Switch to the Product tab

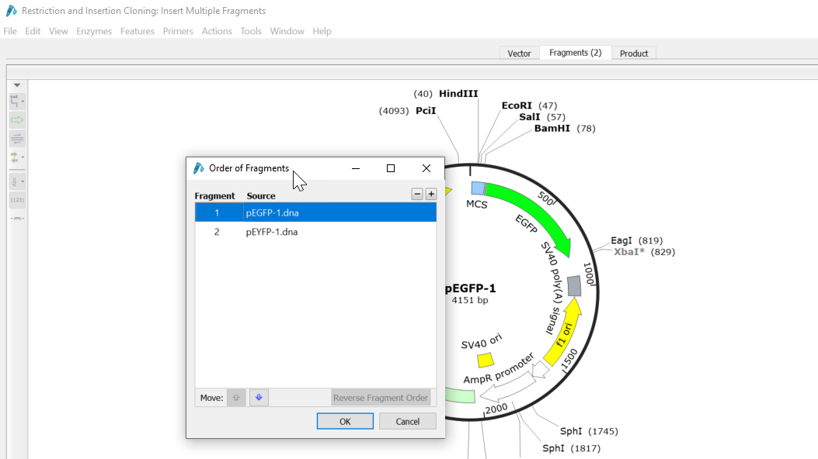point(634,53)
